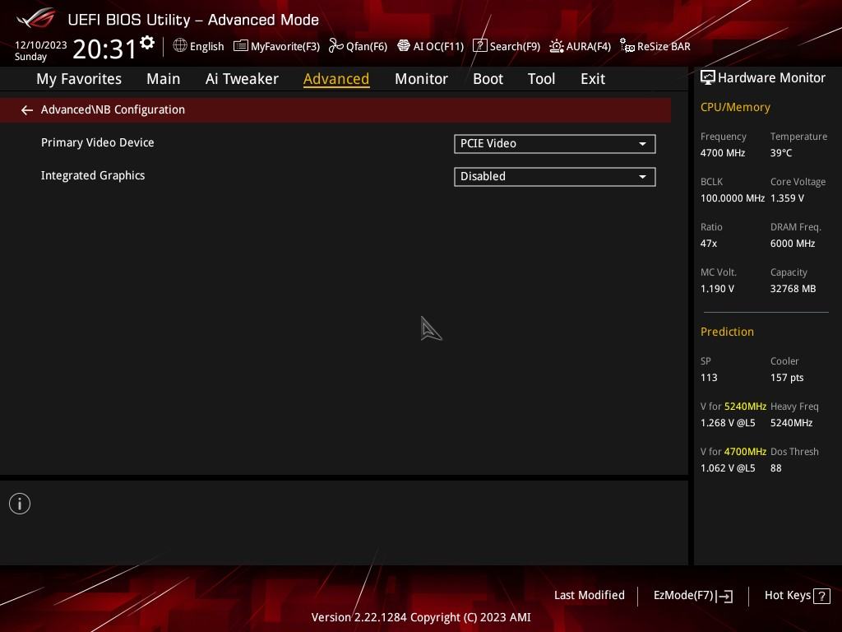Click the 5240MHz Heavy Freq value
This screenshot has width=842, height=632.
pyautogui.click(x=791, y=423)
